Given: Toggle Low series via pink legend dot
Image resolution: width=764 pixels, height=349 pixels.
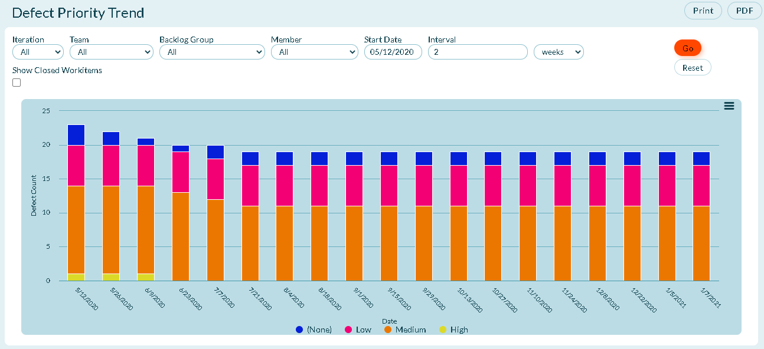Looking at the screenshot, I should [348, 330].
